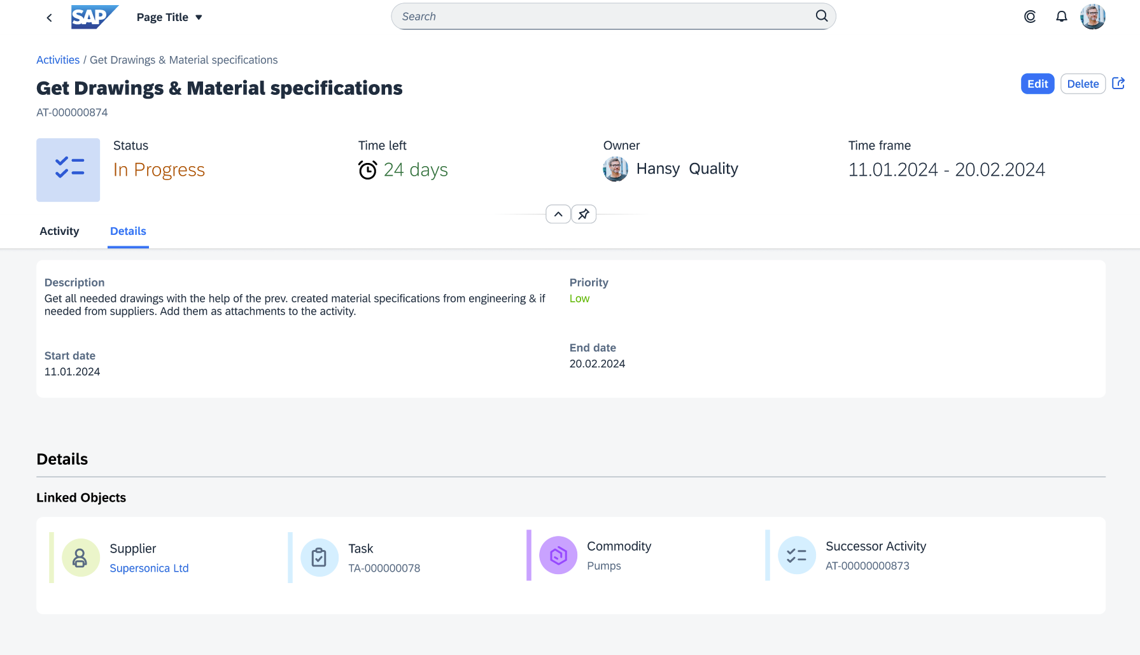Click the user profile avatar
This screenshot has height=655, width=1140.
1093,17
